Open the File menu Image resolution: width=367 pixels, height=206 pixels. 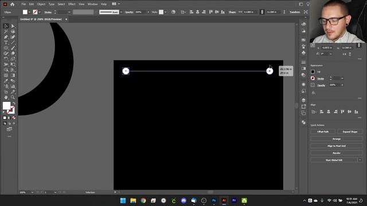[x=24, y=4]
